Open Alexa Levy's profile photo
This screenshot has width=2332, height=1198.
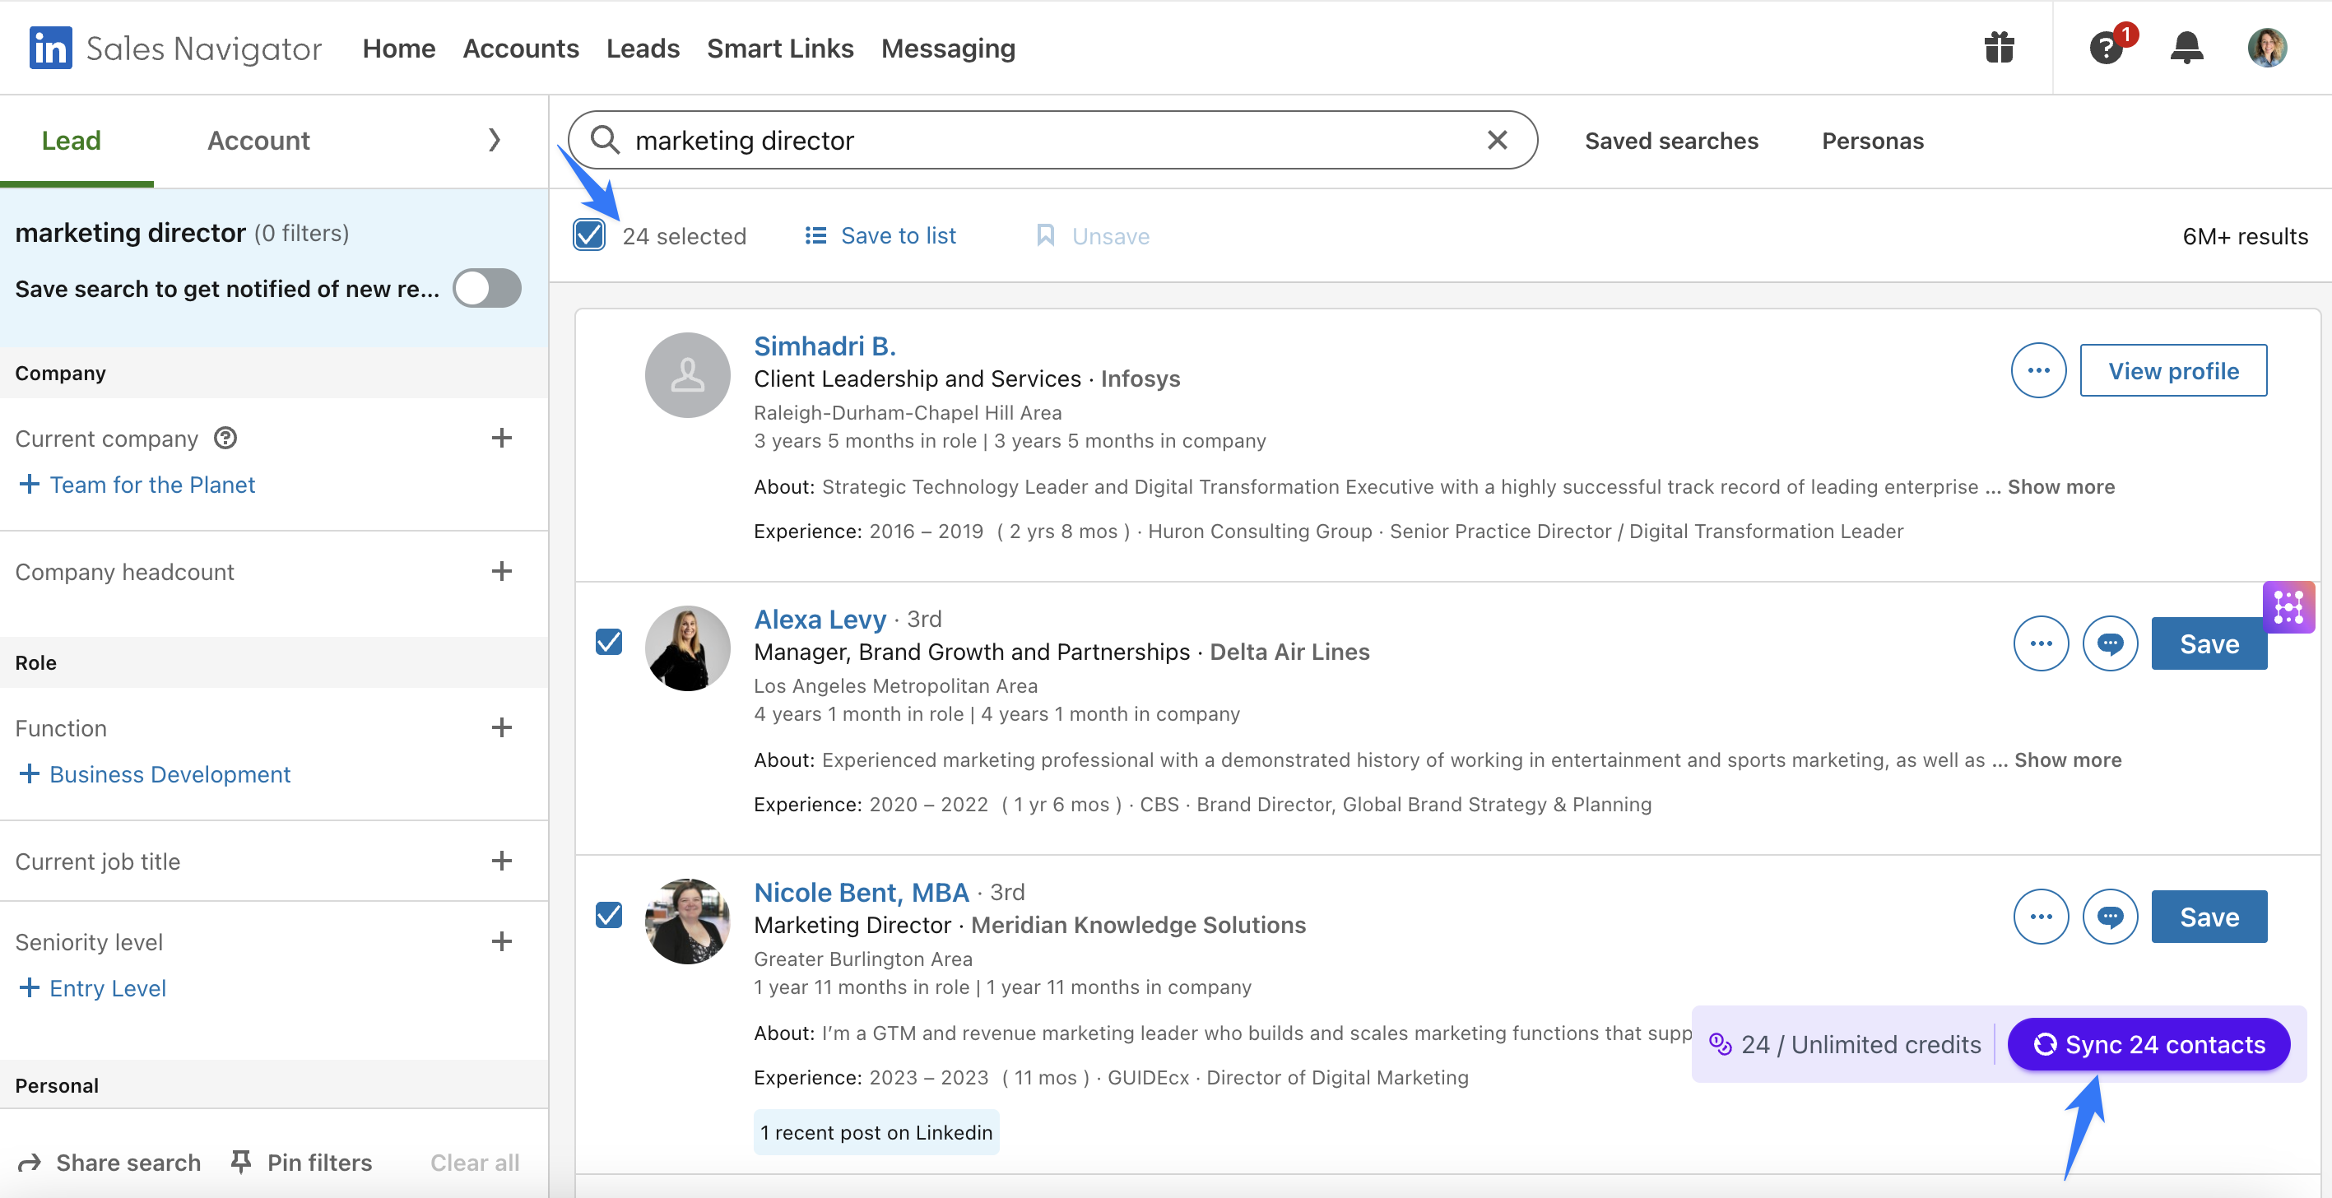point(687,648)
